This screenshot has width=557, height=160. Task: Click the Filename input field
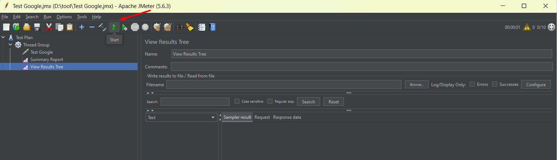[283, 84]
